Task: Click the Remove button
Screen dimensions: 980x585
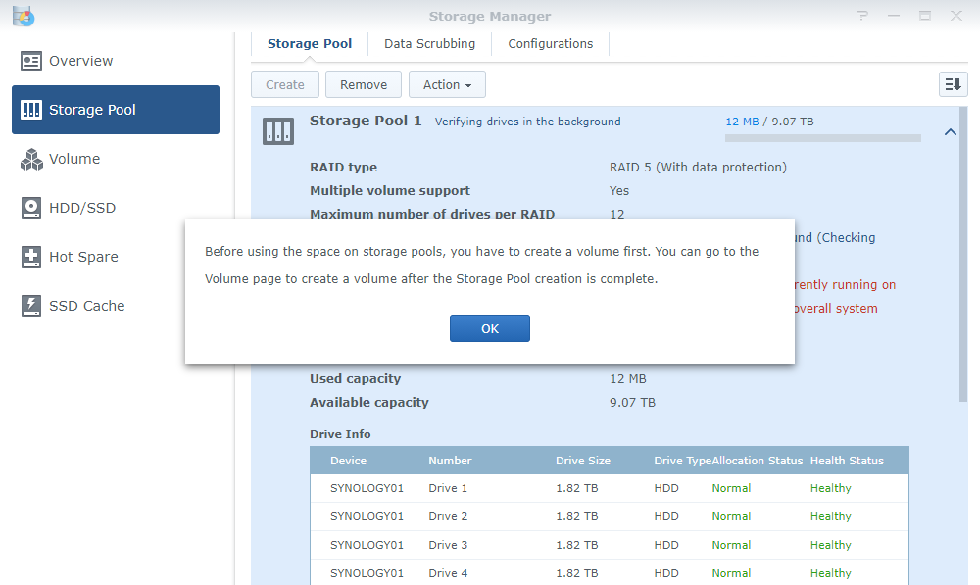Action: (x=364, y=85)
